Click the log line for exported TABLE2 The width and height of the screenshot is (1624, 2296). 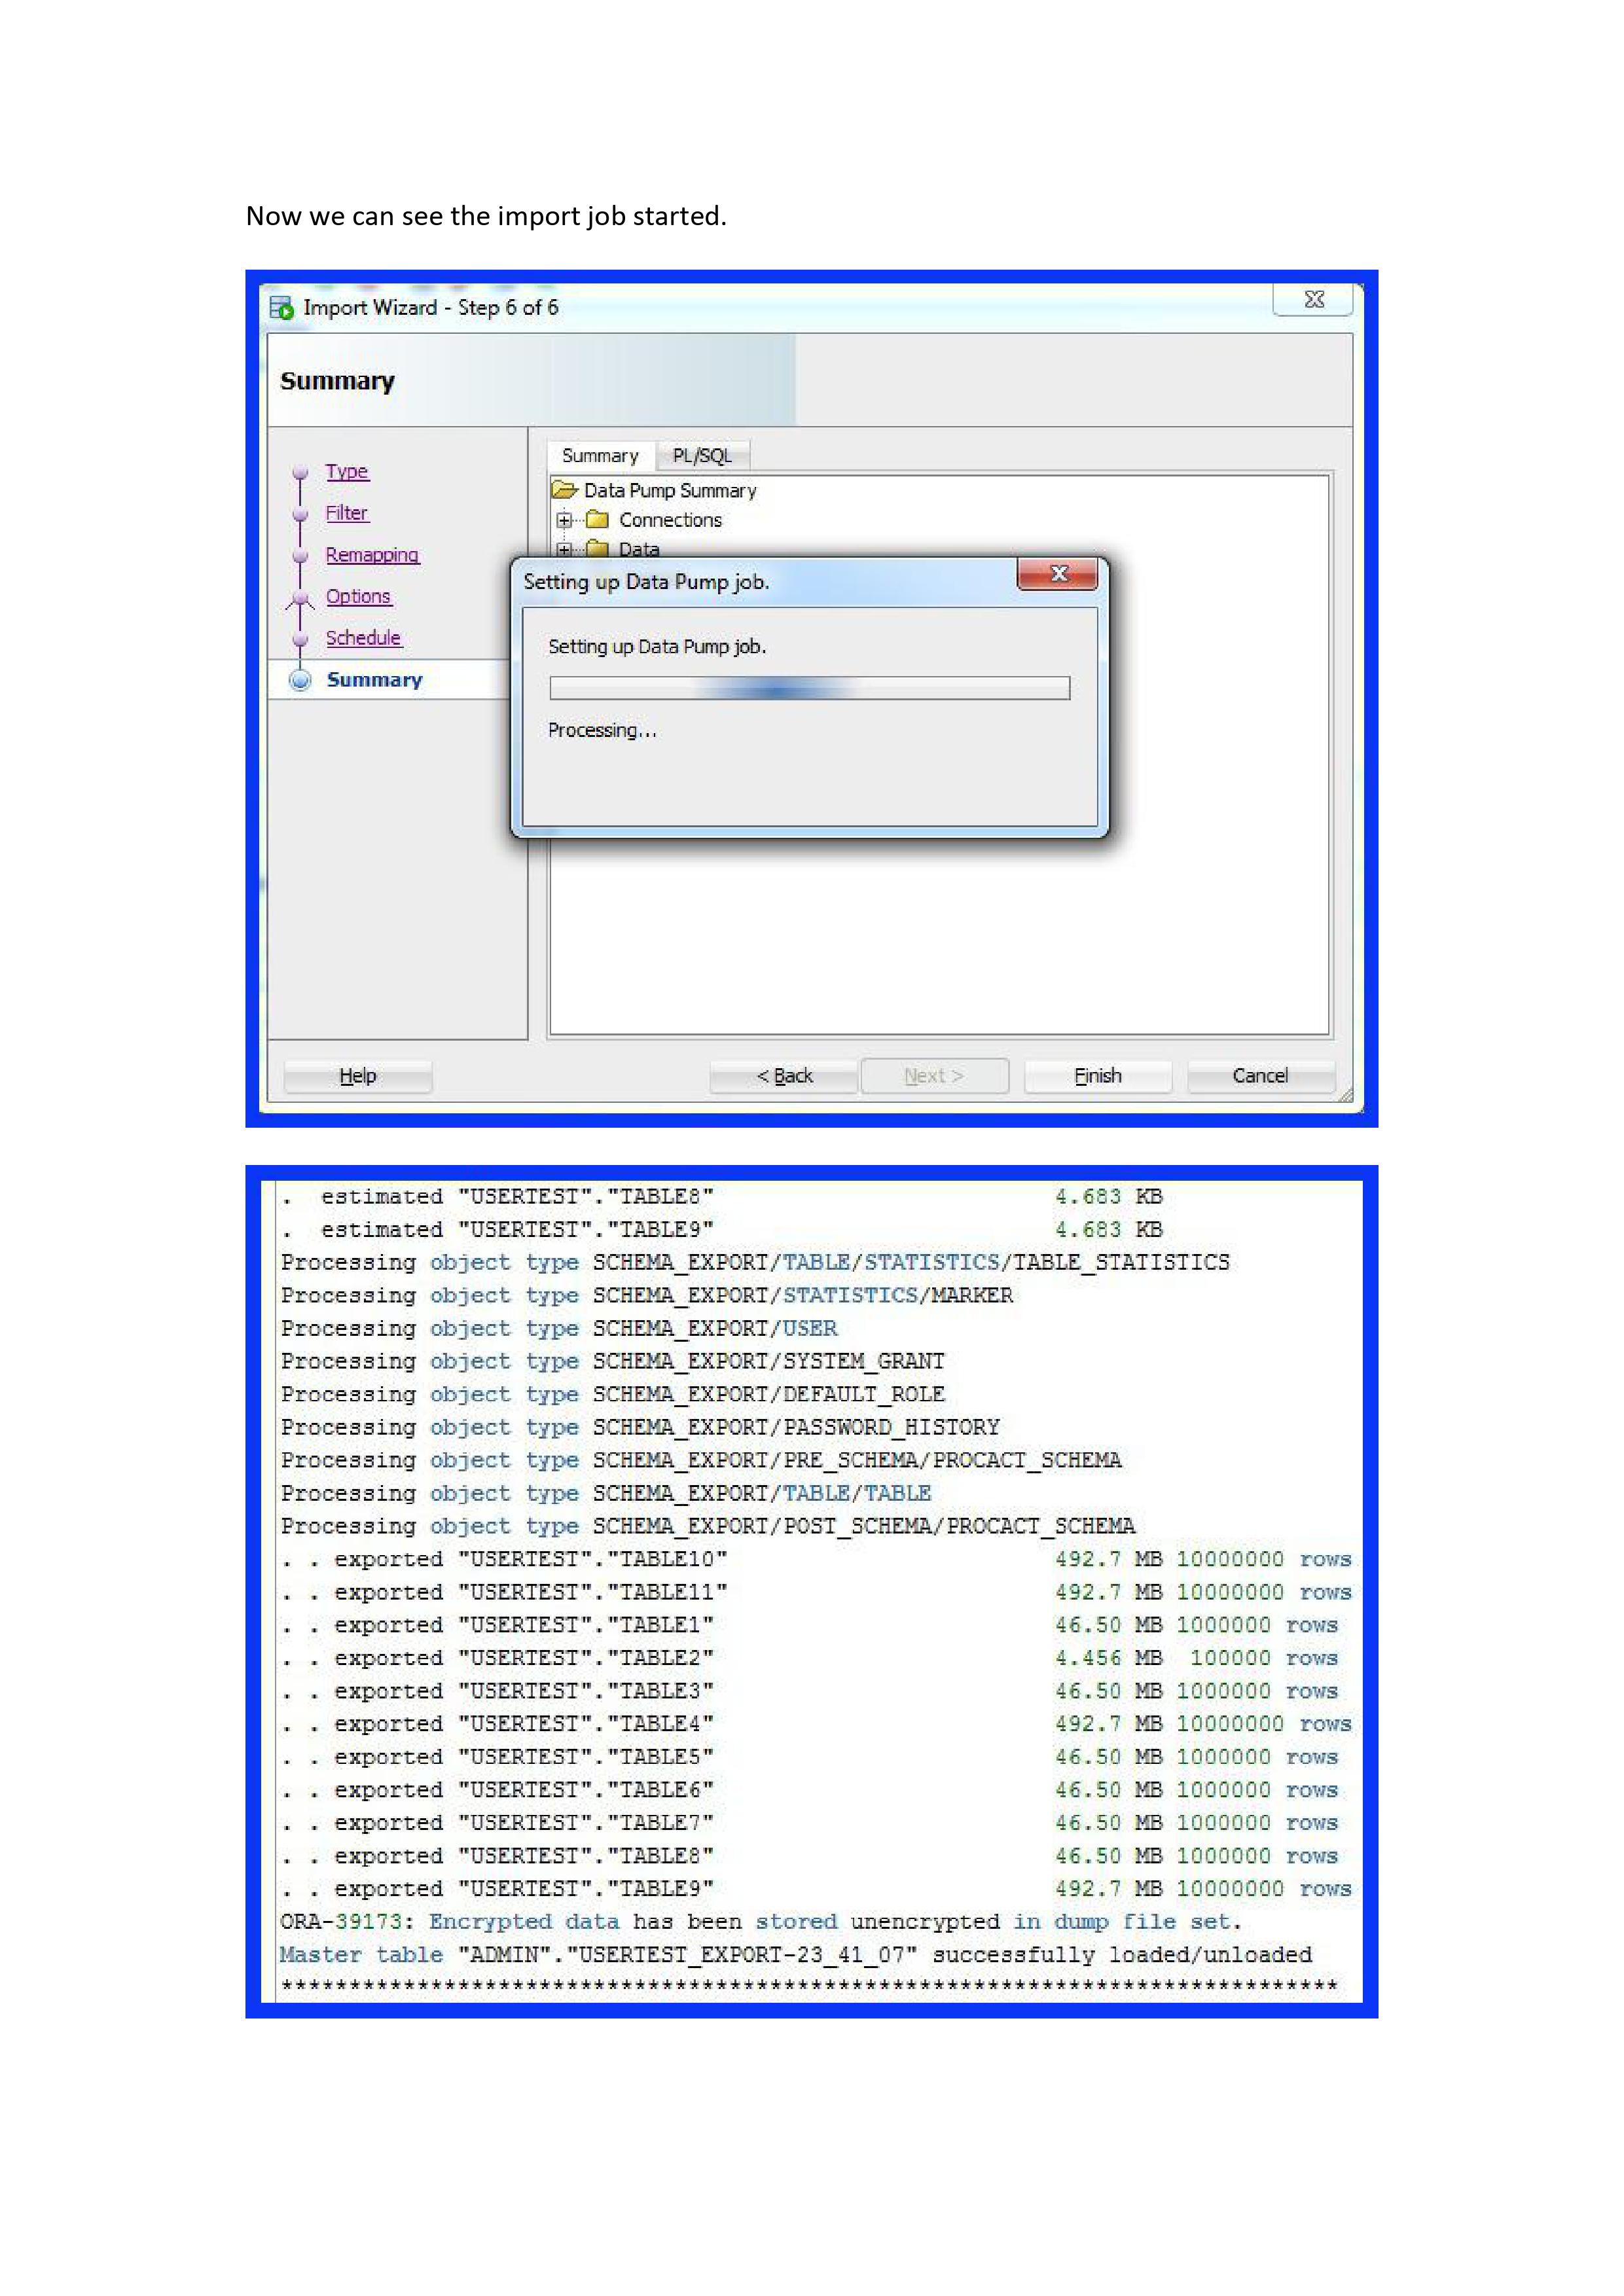point(809,1658)
